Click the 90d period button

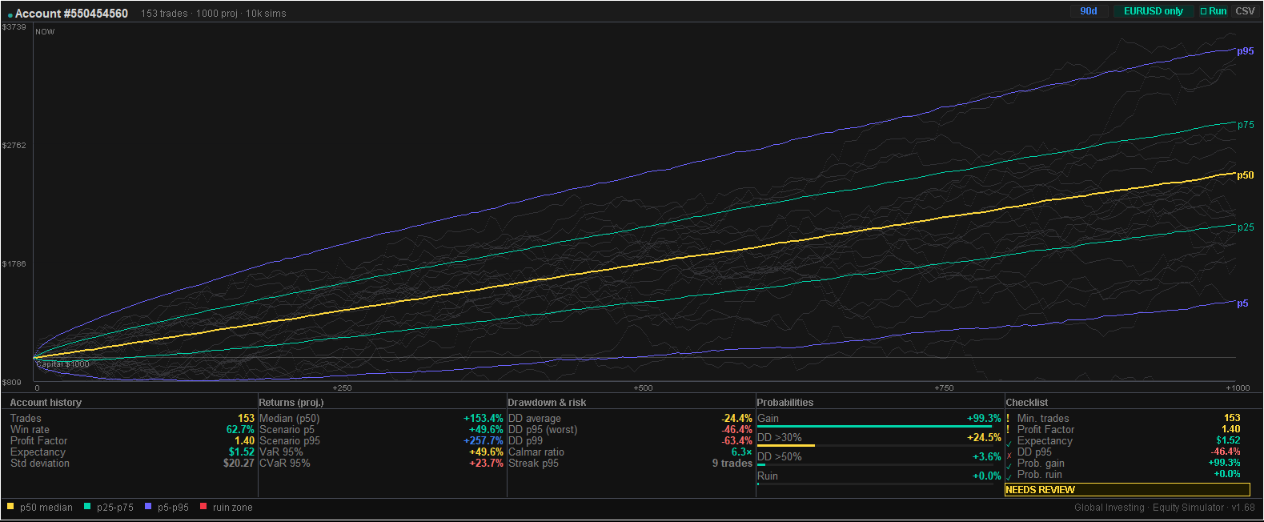(1088, 11)
